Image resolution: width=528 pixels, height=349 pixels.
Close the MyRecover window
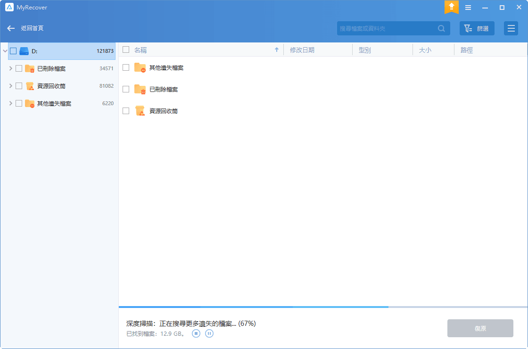tap(519, 8)
